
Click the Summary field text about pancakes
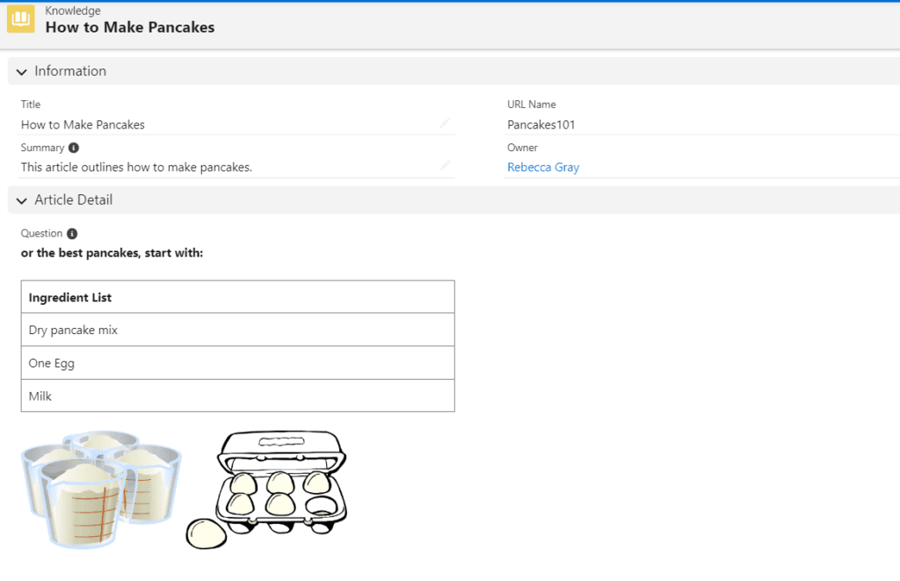136,167
